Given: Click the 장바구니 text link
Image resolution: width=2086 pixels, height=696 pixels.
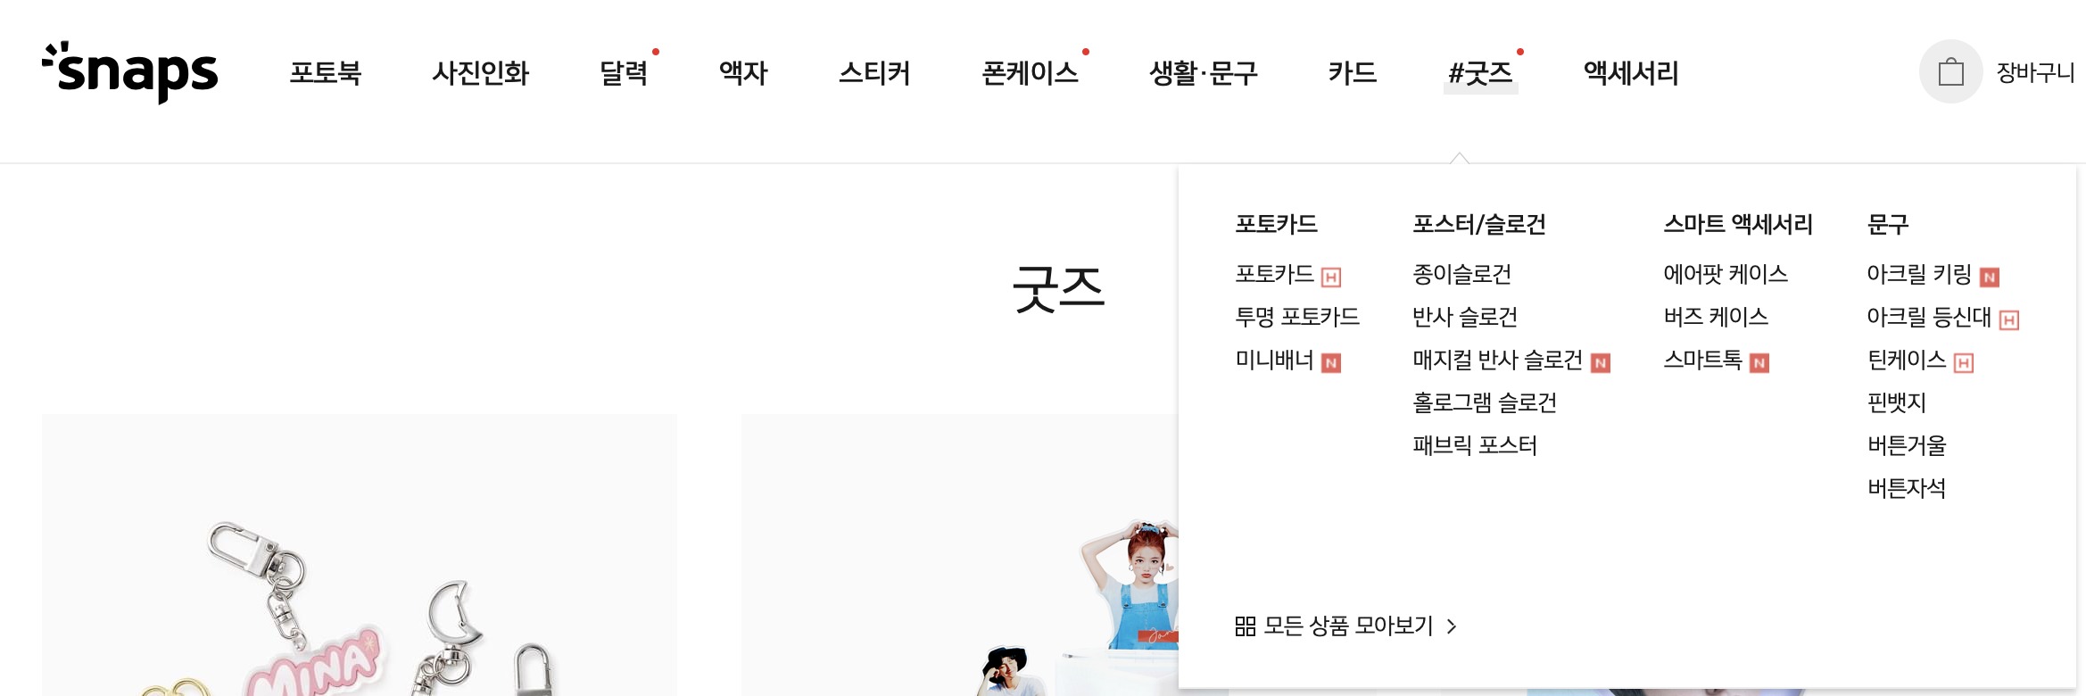Looking at the screenshot, I should click(x=2035, y=72).
